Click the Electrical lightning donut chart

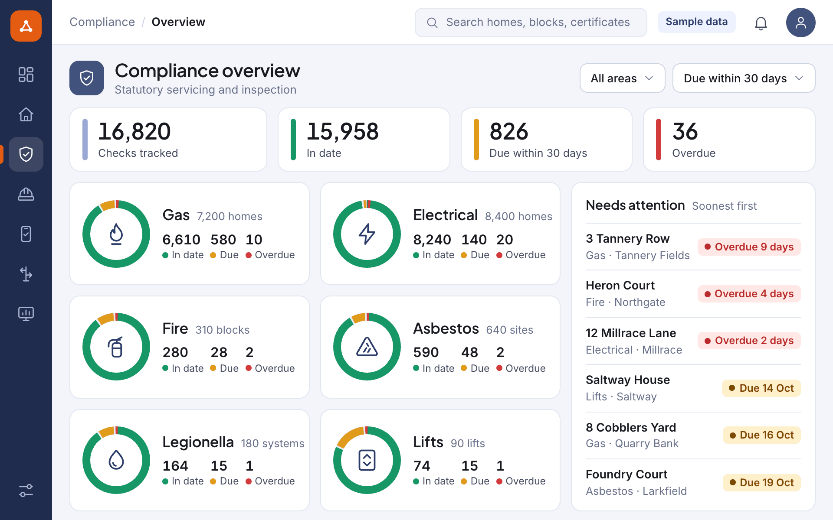pyautogui.click(x=367, y=234)
